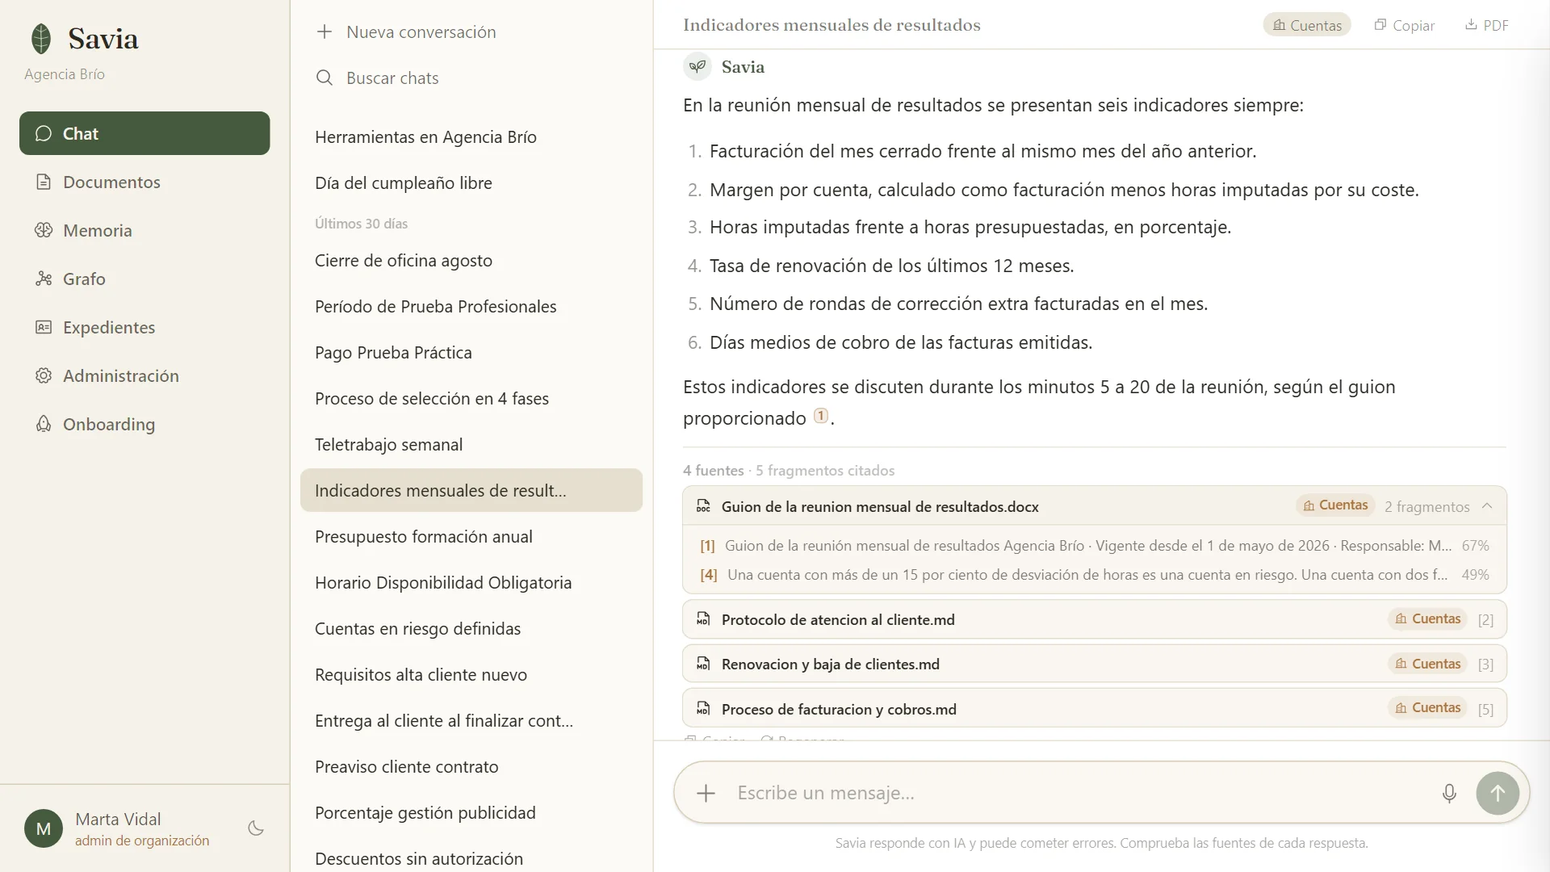Click markdown icon of Protocolo de atencion
This screenshot has height=872, width=1550.
703,619
